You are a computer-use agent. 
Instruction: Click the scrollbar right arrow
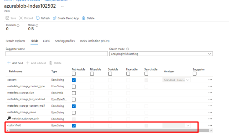click(211, 130)
